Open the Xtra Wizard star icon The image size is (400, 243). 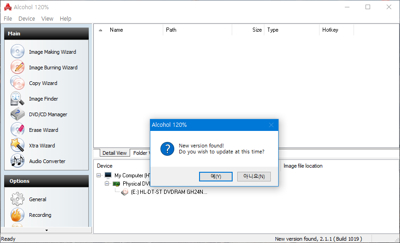[17, 145]
